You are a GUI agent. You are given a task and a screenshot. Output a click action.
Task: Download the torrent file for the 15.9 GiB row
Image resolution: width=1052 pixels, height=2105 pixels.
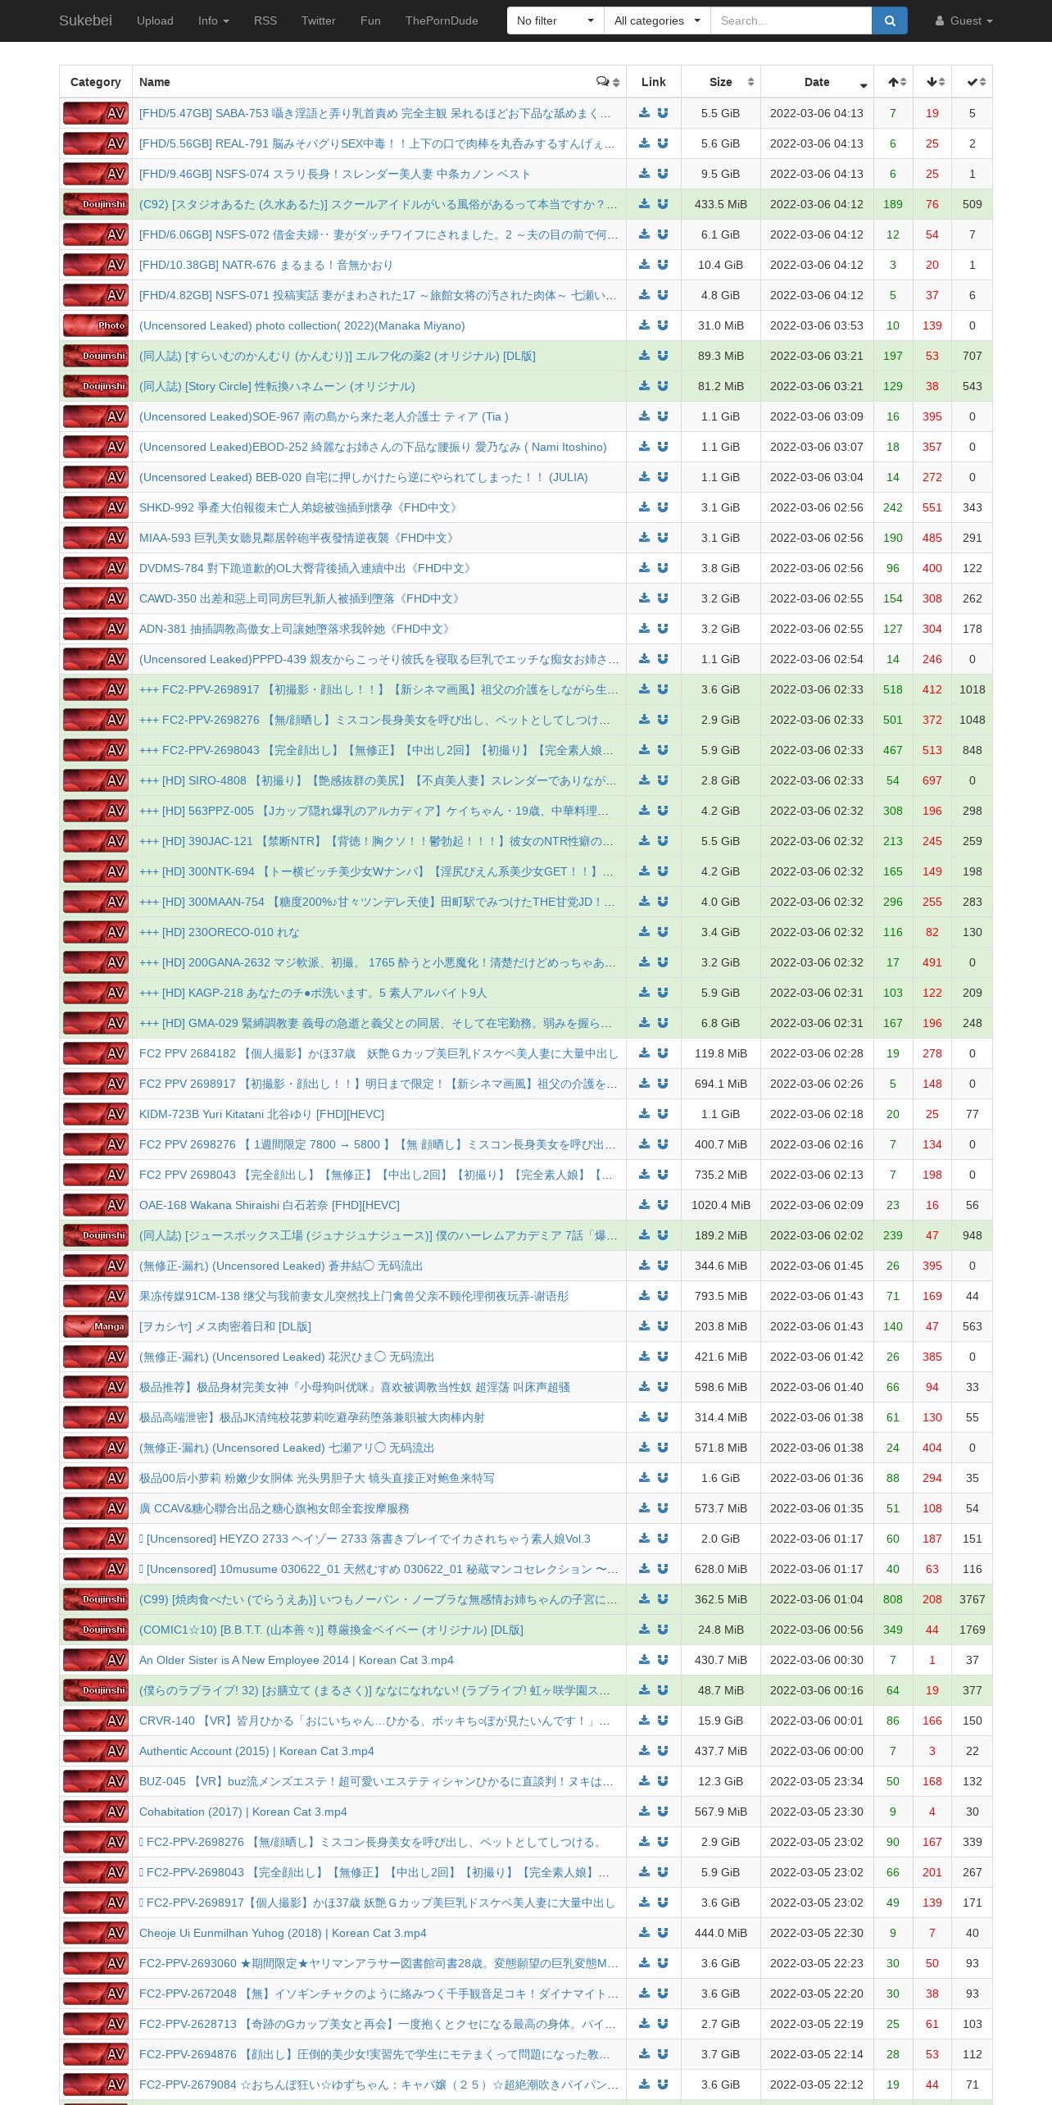[x=644, y=1721]
